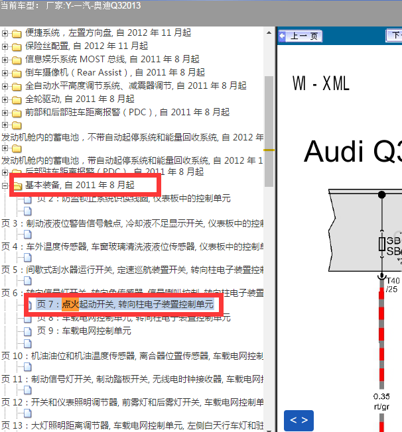
Task: Open 页 3 制动液液位警告信号触点
Action: point(133,223)
